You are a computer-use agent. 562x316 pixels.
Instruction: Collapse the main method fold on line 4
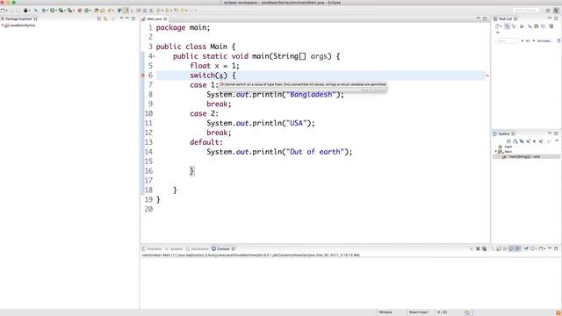pyautogui.click(x=155, y=56)
